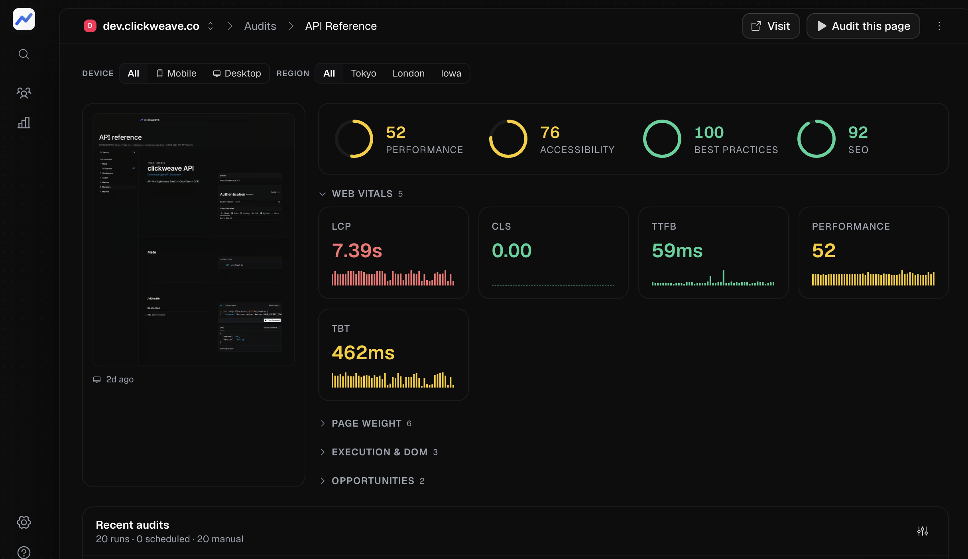Click the TTFB green sparkline chart
The height and width of the screenshot is (559, 968).
pos(713,278)
